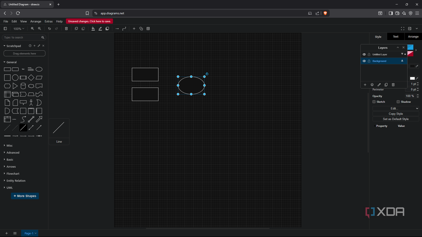Collapse the Scratchpad section
Image resolution: width=422 pixels, height=237 pixels.
(12, 46)
